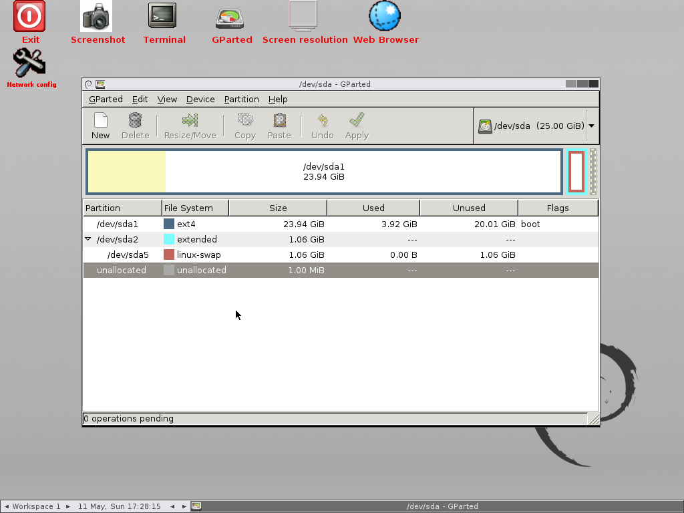Viewport: 684px width, 513px height.
Task: Open the View menu
Action: pyautogui.click(x=167, y=100)
